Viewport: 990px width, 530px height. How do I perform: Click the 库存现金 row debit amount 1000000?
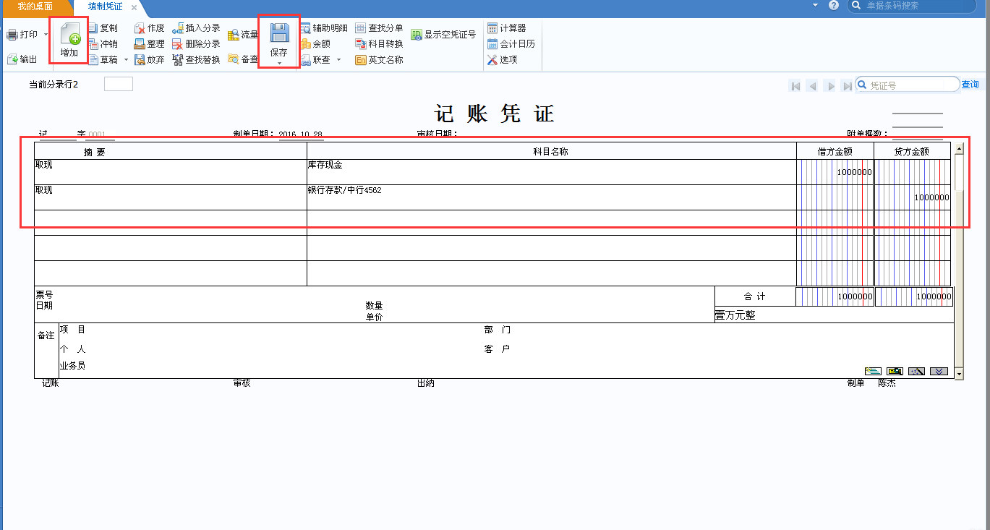[x=854, y=172]
